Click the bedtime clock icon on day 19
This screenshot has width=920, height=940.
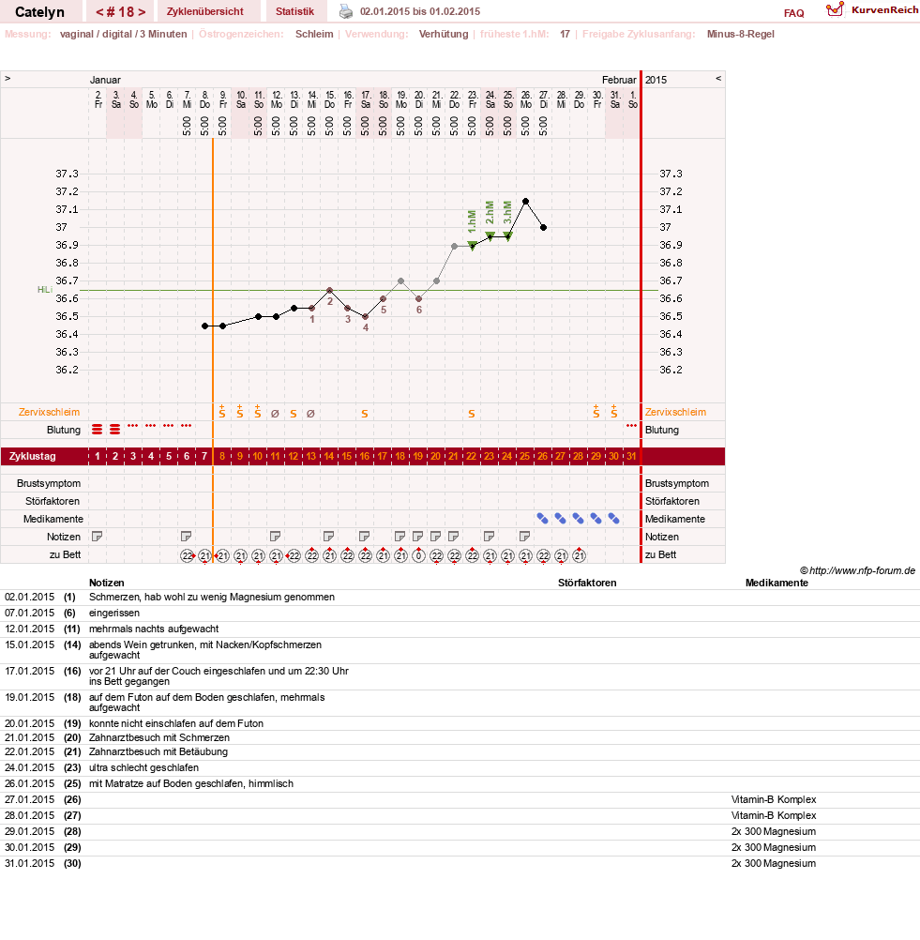point(418,555)
